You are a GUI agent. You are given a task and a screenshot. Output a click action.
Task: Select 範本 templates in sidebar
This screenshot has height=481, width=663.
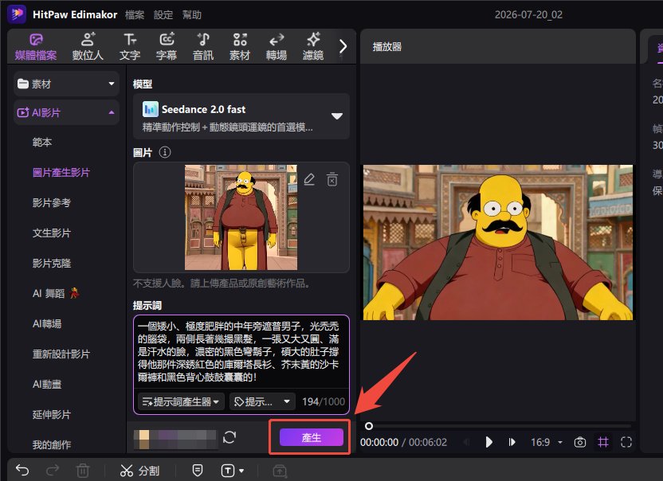coord(42,142)
